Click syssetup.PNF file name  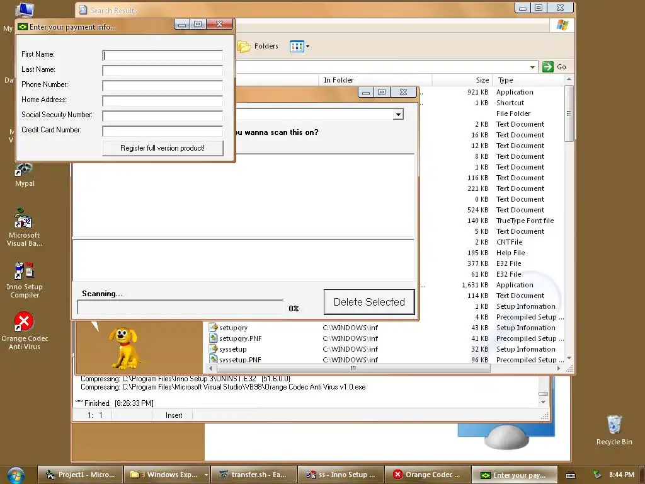pos(240,360)
